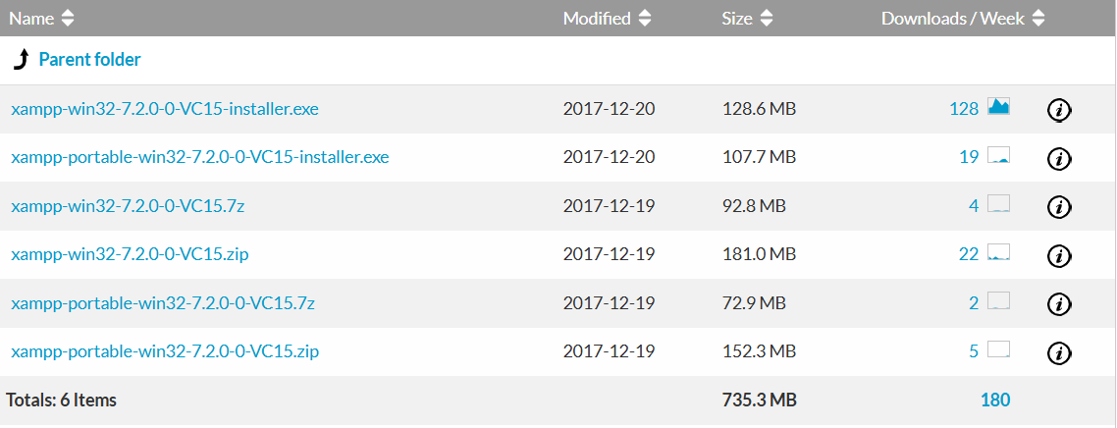Click the 19 weekly downloads count
This screenshot has width=1117, height=428.
coord(969,157)
